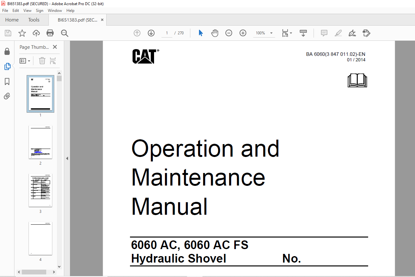Open the Edit menu
The width and height of the screenshot is (415, 277).
16,11
